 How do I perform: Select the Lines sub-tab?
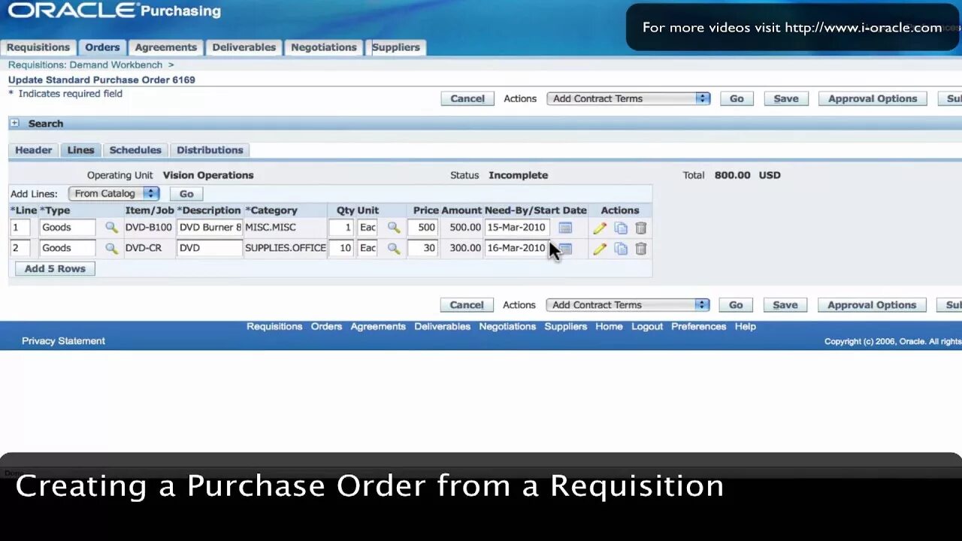(80, 150)
